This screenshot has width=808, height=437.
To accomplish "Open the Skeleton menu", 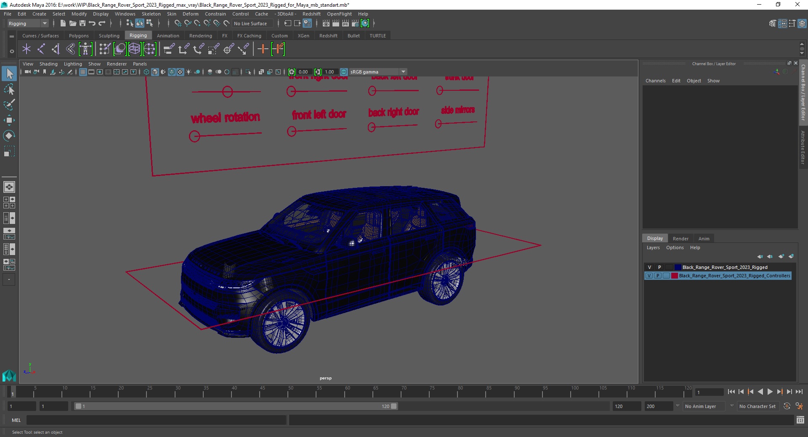I will coord(151,14).
